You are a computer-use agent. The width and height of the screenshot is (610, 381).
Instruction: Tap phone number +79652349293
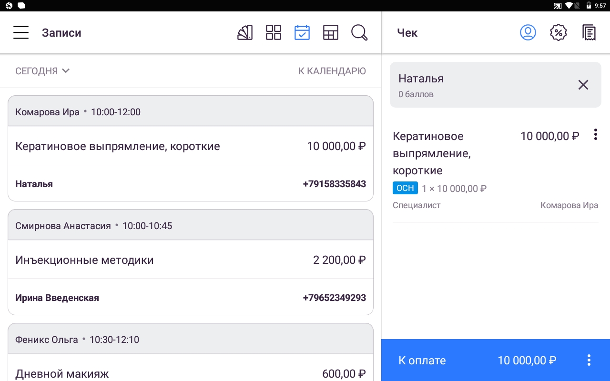pos(335,298)
